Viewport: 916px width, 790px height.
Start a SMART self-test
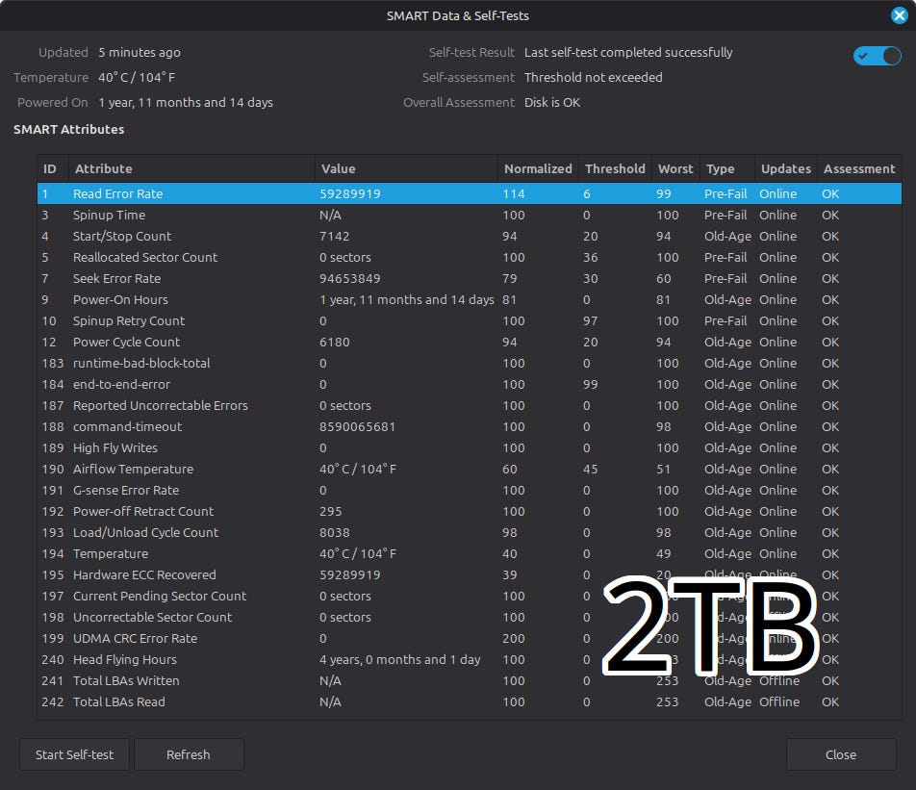[74, 754]
